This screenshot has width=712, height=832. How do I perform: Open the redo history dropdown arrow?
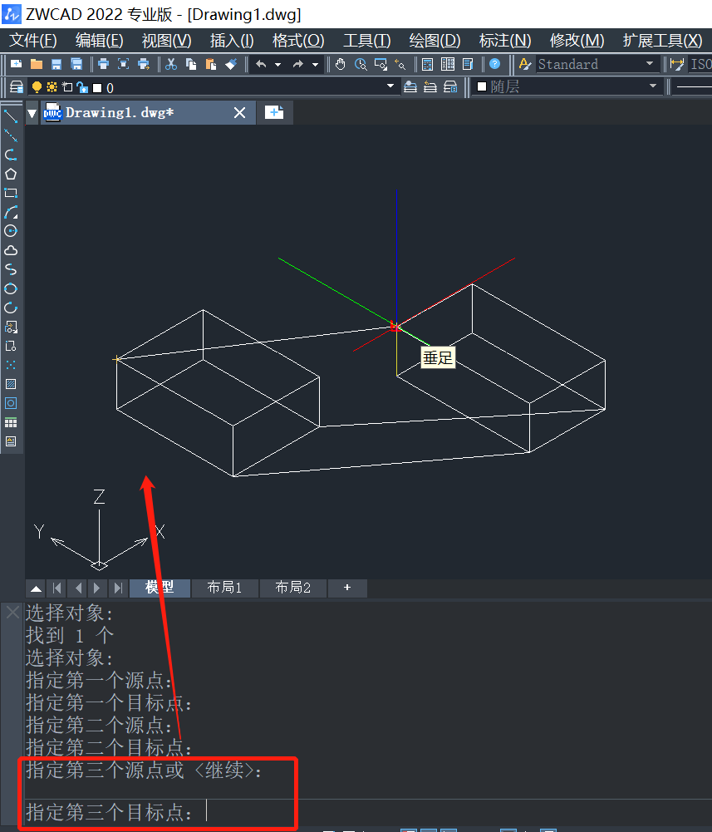(315, 65)
